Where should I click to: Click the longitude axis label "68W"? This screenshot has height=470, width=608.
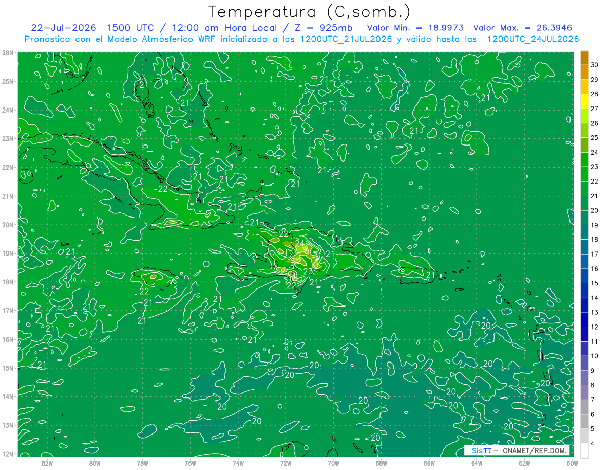(x=381, y=463)
